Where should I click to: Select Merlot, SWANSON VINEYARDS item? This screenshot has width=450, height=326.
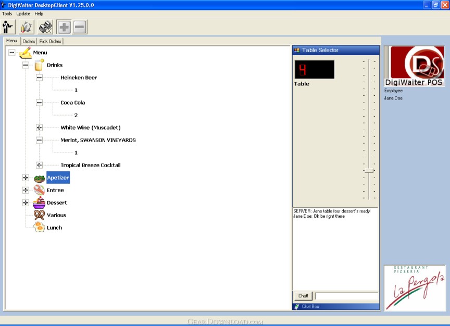click(x=98, y=140)
